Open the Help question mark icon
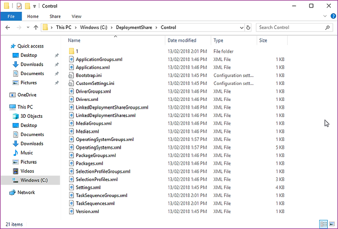This screenshot has width=338, height=229. [333, 16]
